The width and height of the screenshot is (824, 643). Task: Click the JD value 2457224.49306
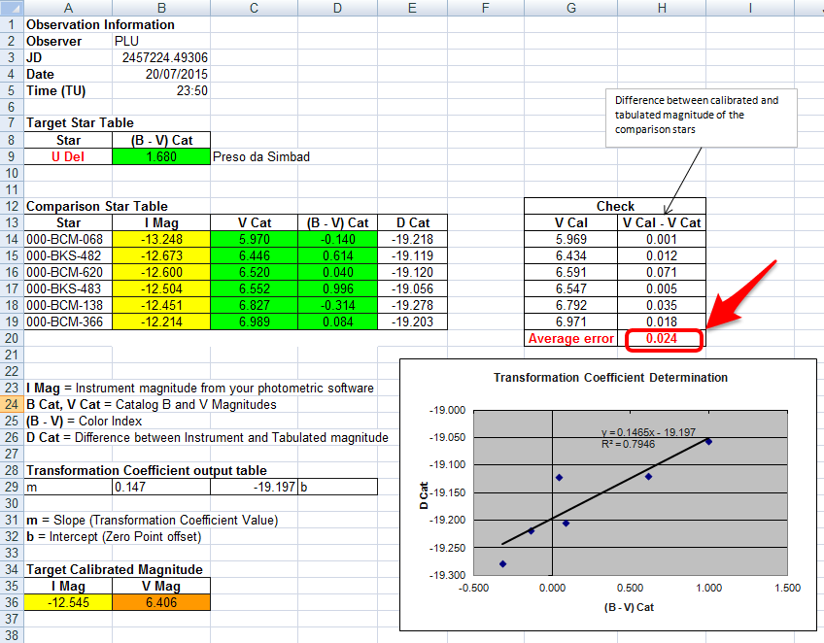click(x=160, y=57)
